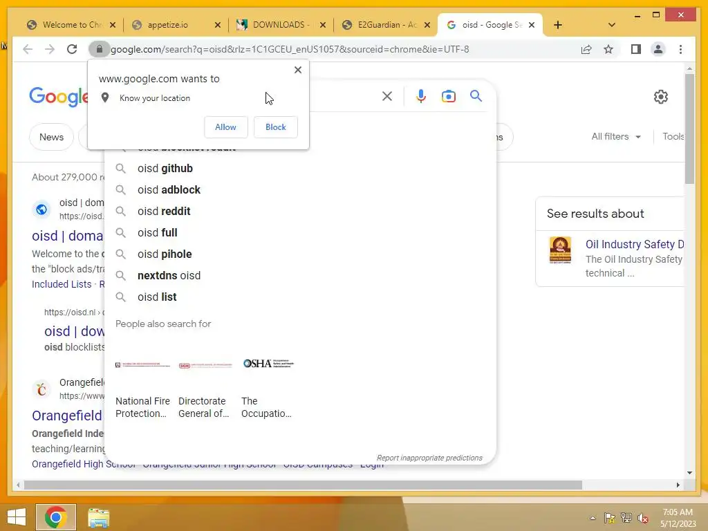Image resolution: width=708 pixels, height=531 pixels.
Task: Click Chrome icon in the taskbar
Action: [x=56, y=517]
